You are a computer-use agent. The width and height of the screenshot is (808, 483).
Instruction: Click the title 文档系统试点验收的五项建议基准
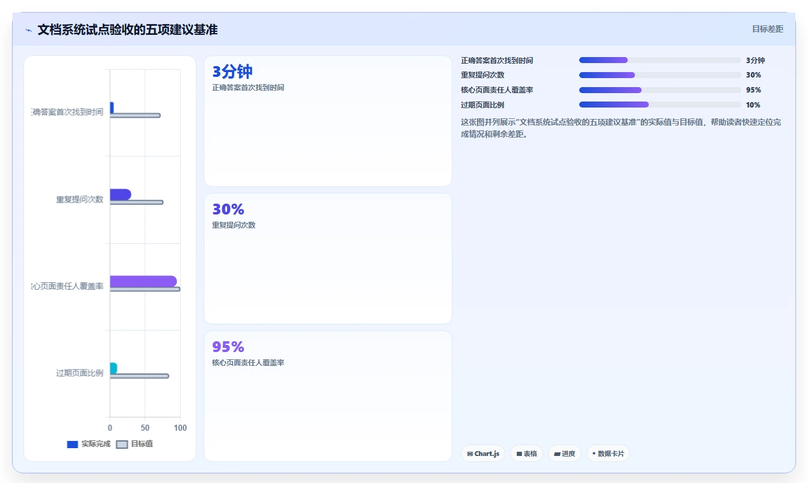click(127, 29)
